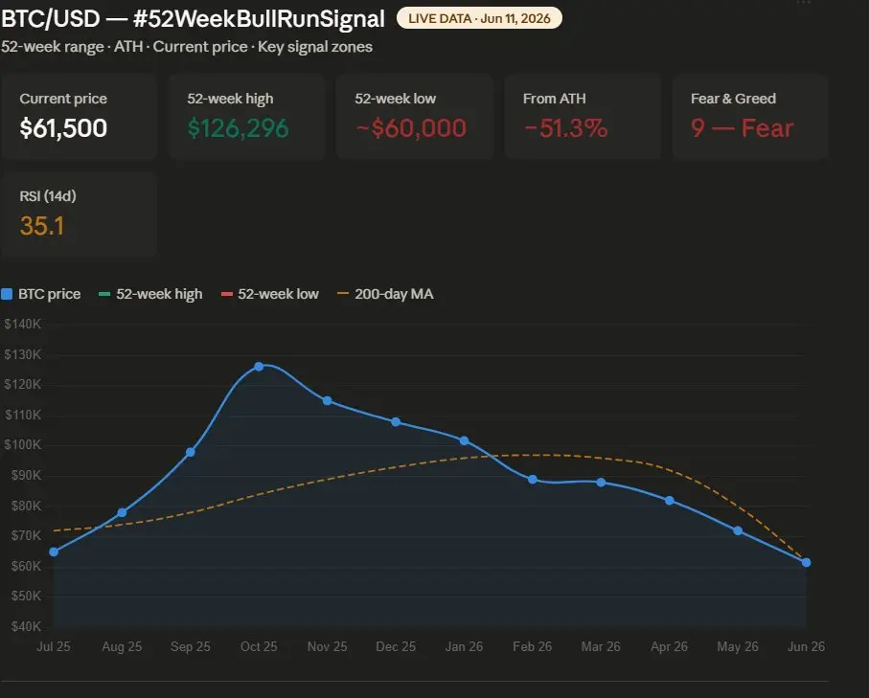This screenshot has height=698, width=869.
Task: Click the Jul 25 x-axis label
Action: coord(54,646)
